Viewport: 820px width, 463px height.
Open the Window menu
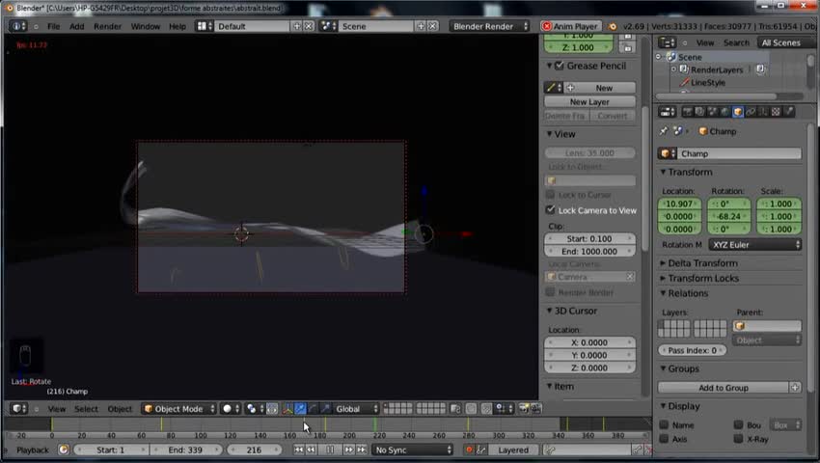[x=146, y=26]
